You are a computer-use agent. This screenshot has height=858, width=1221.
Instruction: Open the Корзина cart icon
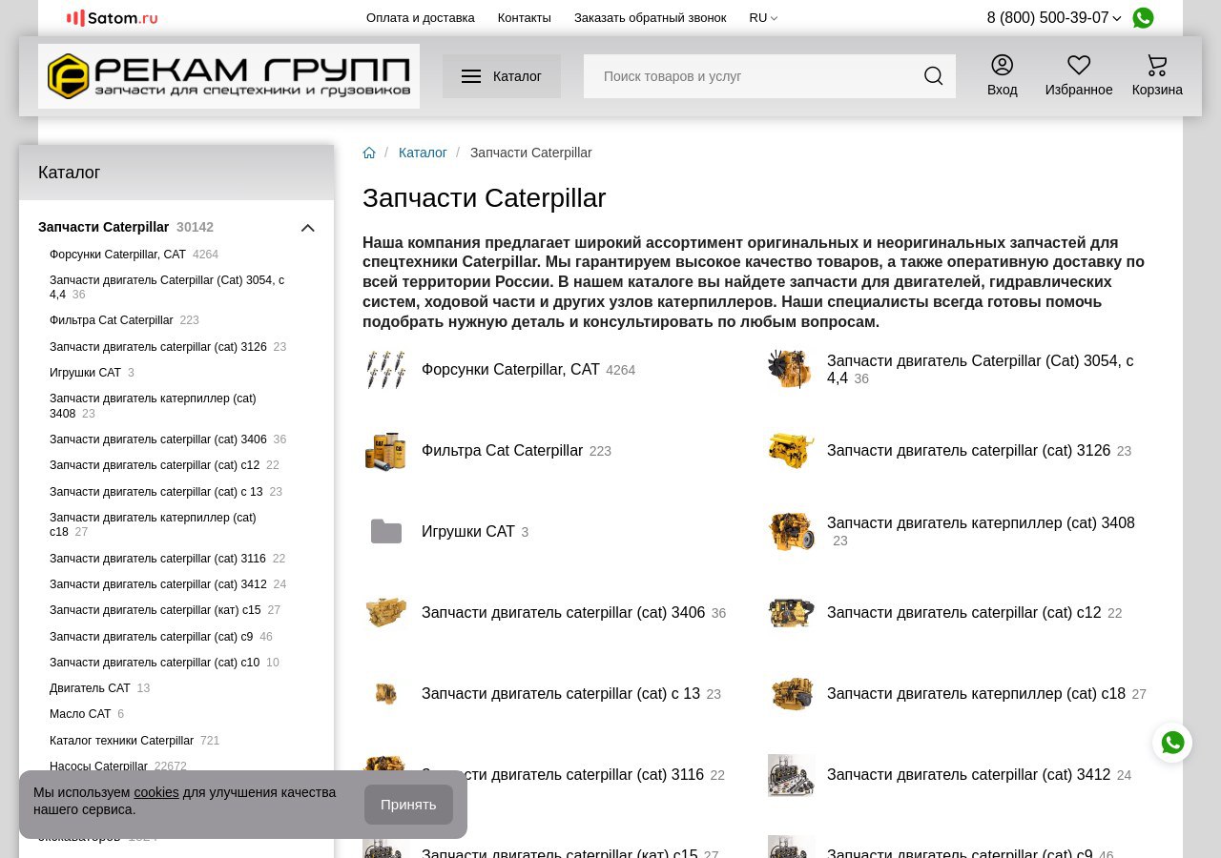[1157, 65]
